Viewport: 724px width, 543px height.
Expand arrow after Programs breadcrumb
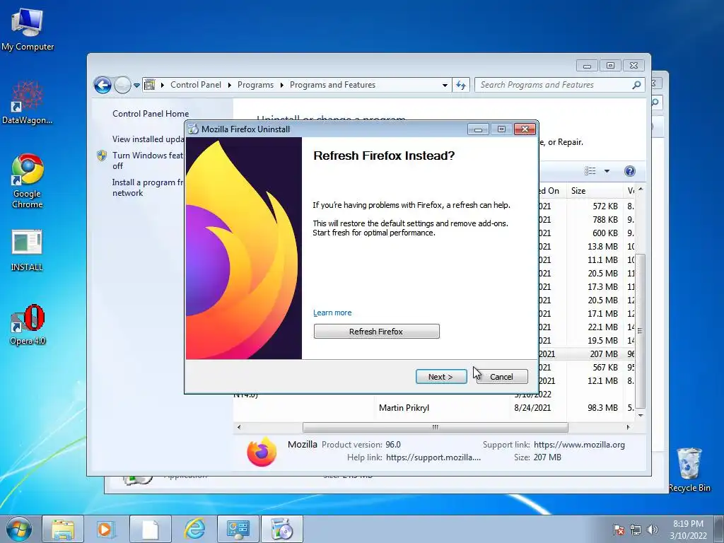pyautogui.click(x=281, y=86)
